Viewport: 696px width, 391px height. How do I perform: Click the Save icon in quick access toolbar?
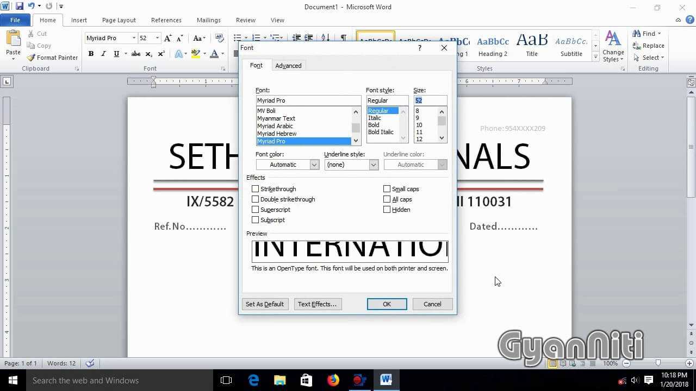(20, 7)
